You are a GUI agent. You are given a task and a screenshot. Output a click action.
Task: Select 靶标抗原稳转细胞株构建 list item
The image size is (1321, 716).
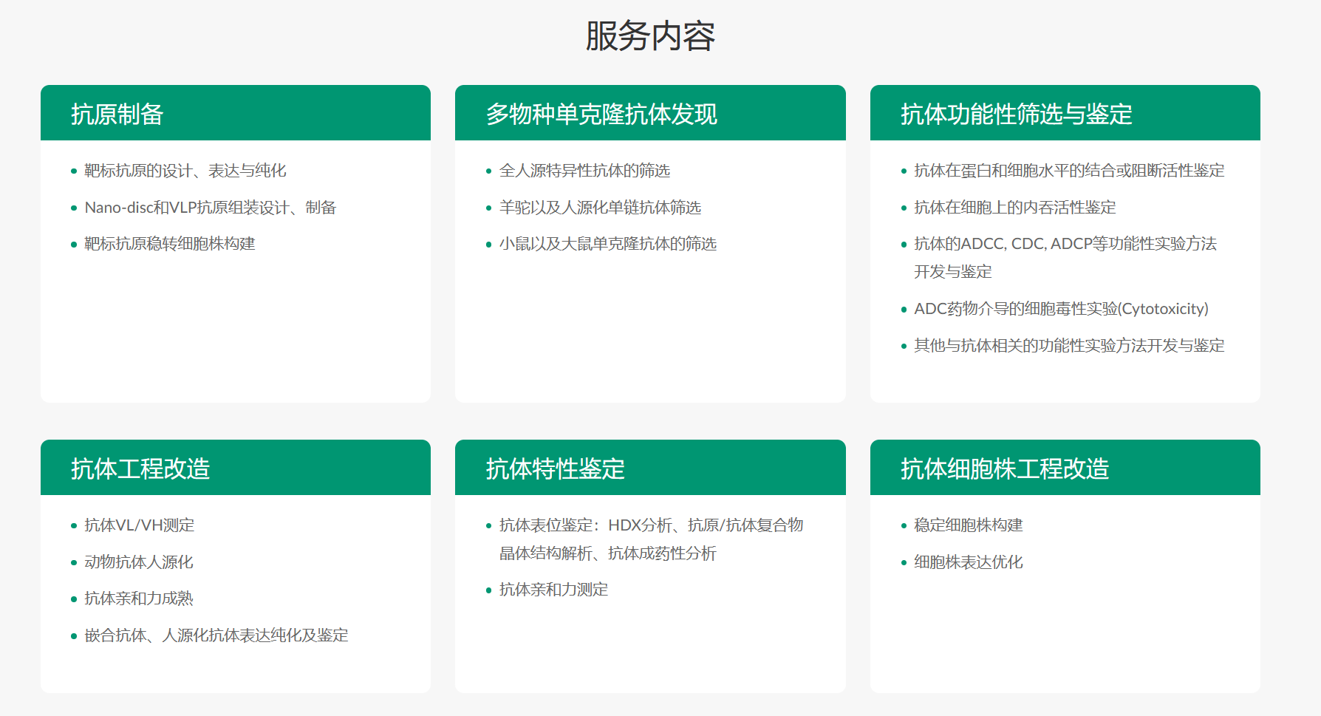pyautogui.click(x=169, y=244)
